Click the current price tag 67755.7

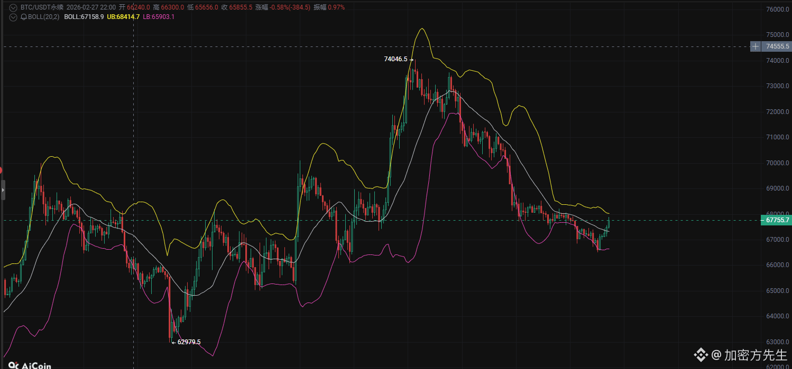point(777,220)
